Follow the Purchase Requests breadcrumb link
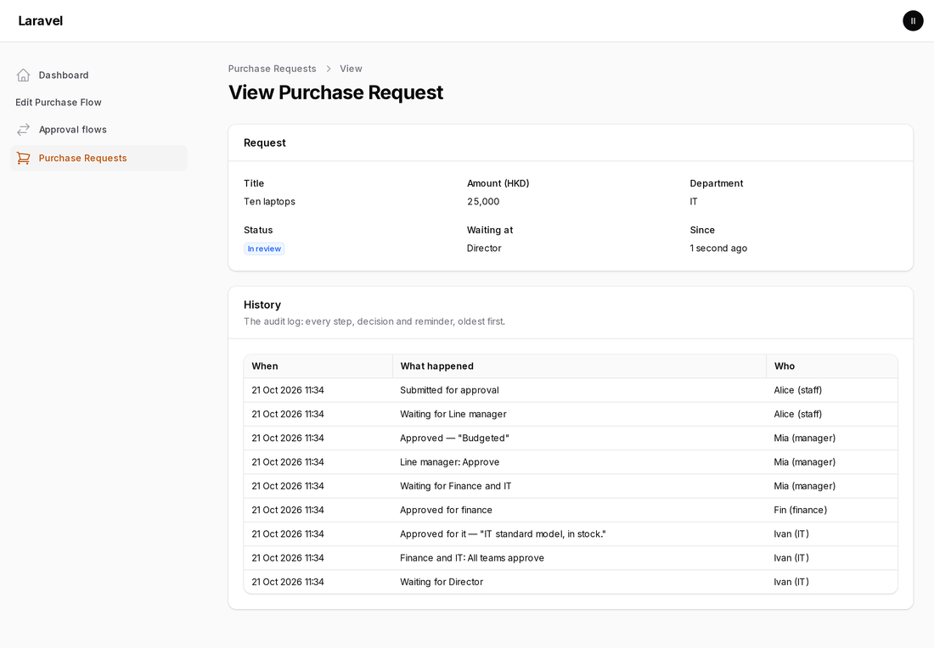The image size is (934, 648). click(273, 69)
